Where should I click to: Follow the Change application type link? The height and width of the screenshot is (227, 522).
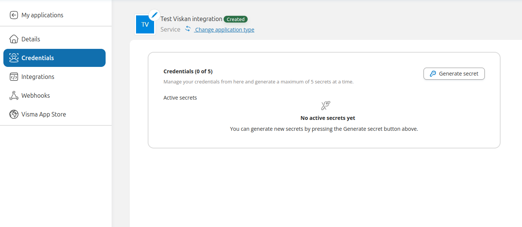pyautogui.click(x=224, y=30)
